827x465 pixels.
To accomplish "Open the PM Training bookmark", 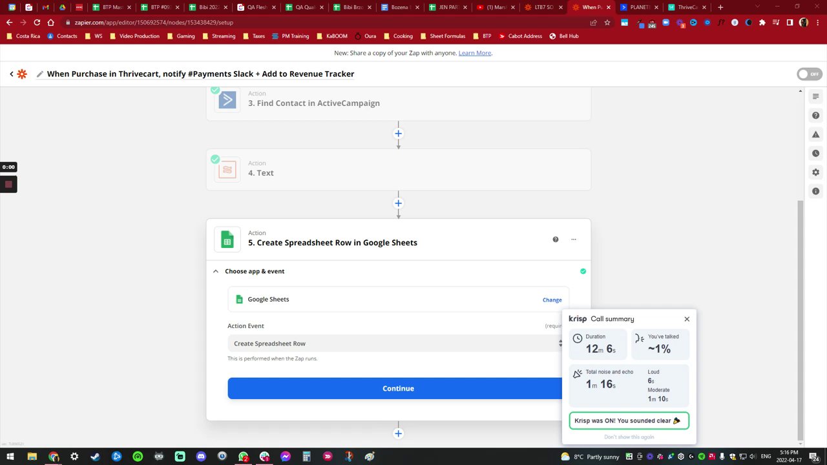I will 291,36.
